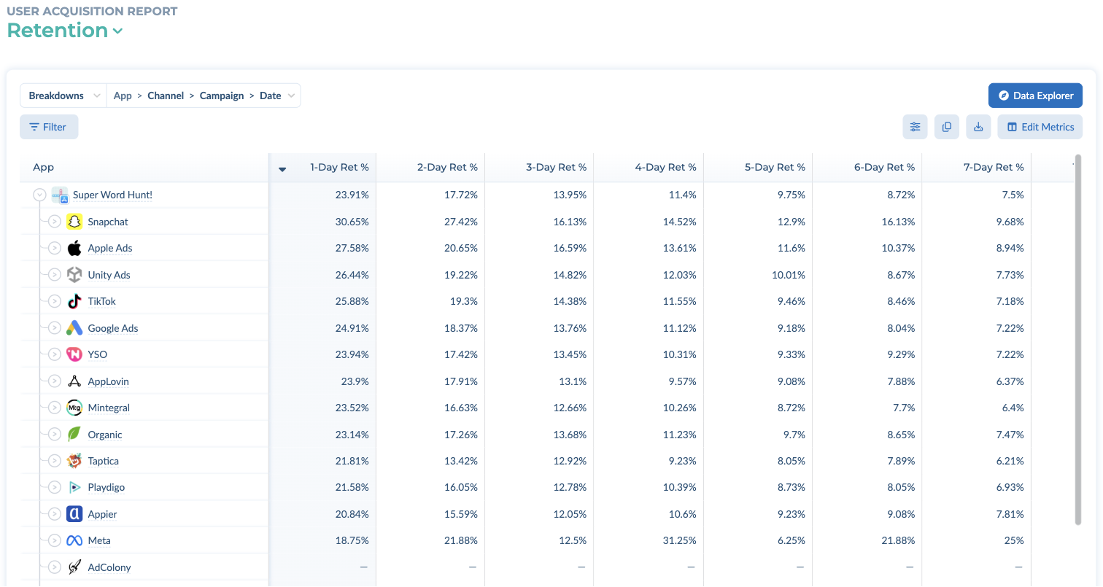Click the Google Ads channel name
This screenshot has height=587, width=1103.
click(x=113, y=328)
